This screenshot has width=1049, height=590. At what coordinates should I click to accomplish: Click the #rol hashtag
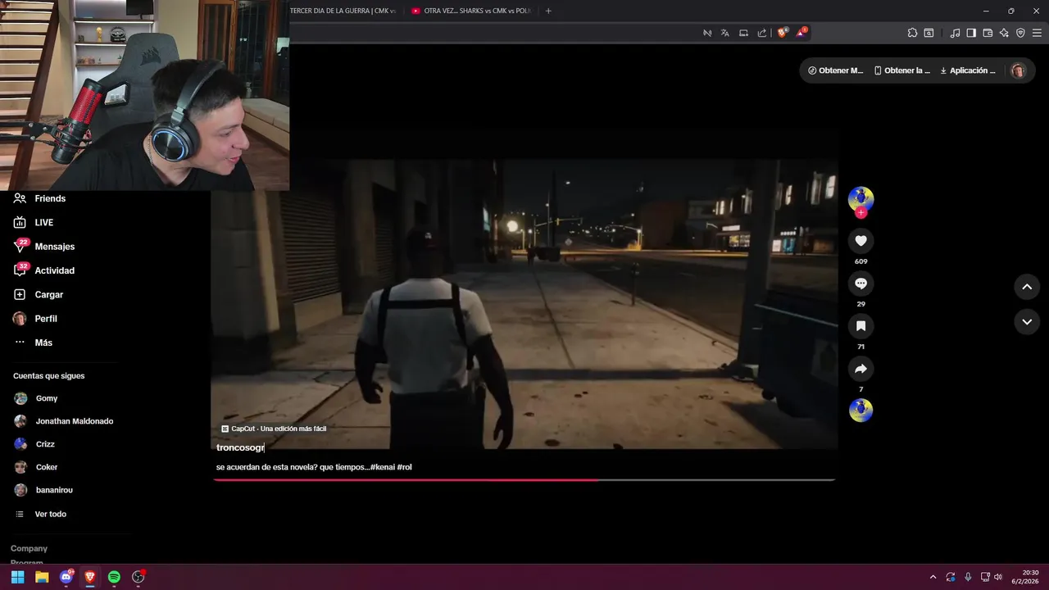coord(405,467)
